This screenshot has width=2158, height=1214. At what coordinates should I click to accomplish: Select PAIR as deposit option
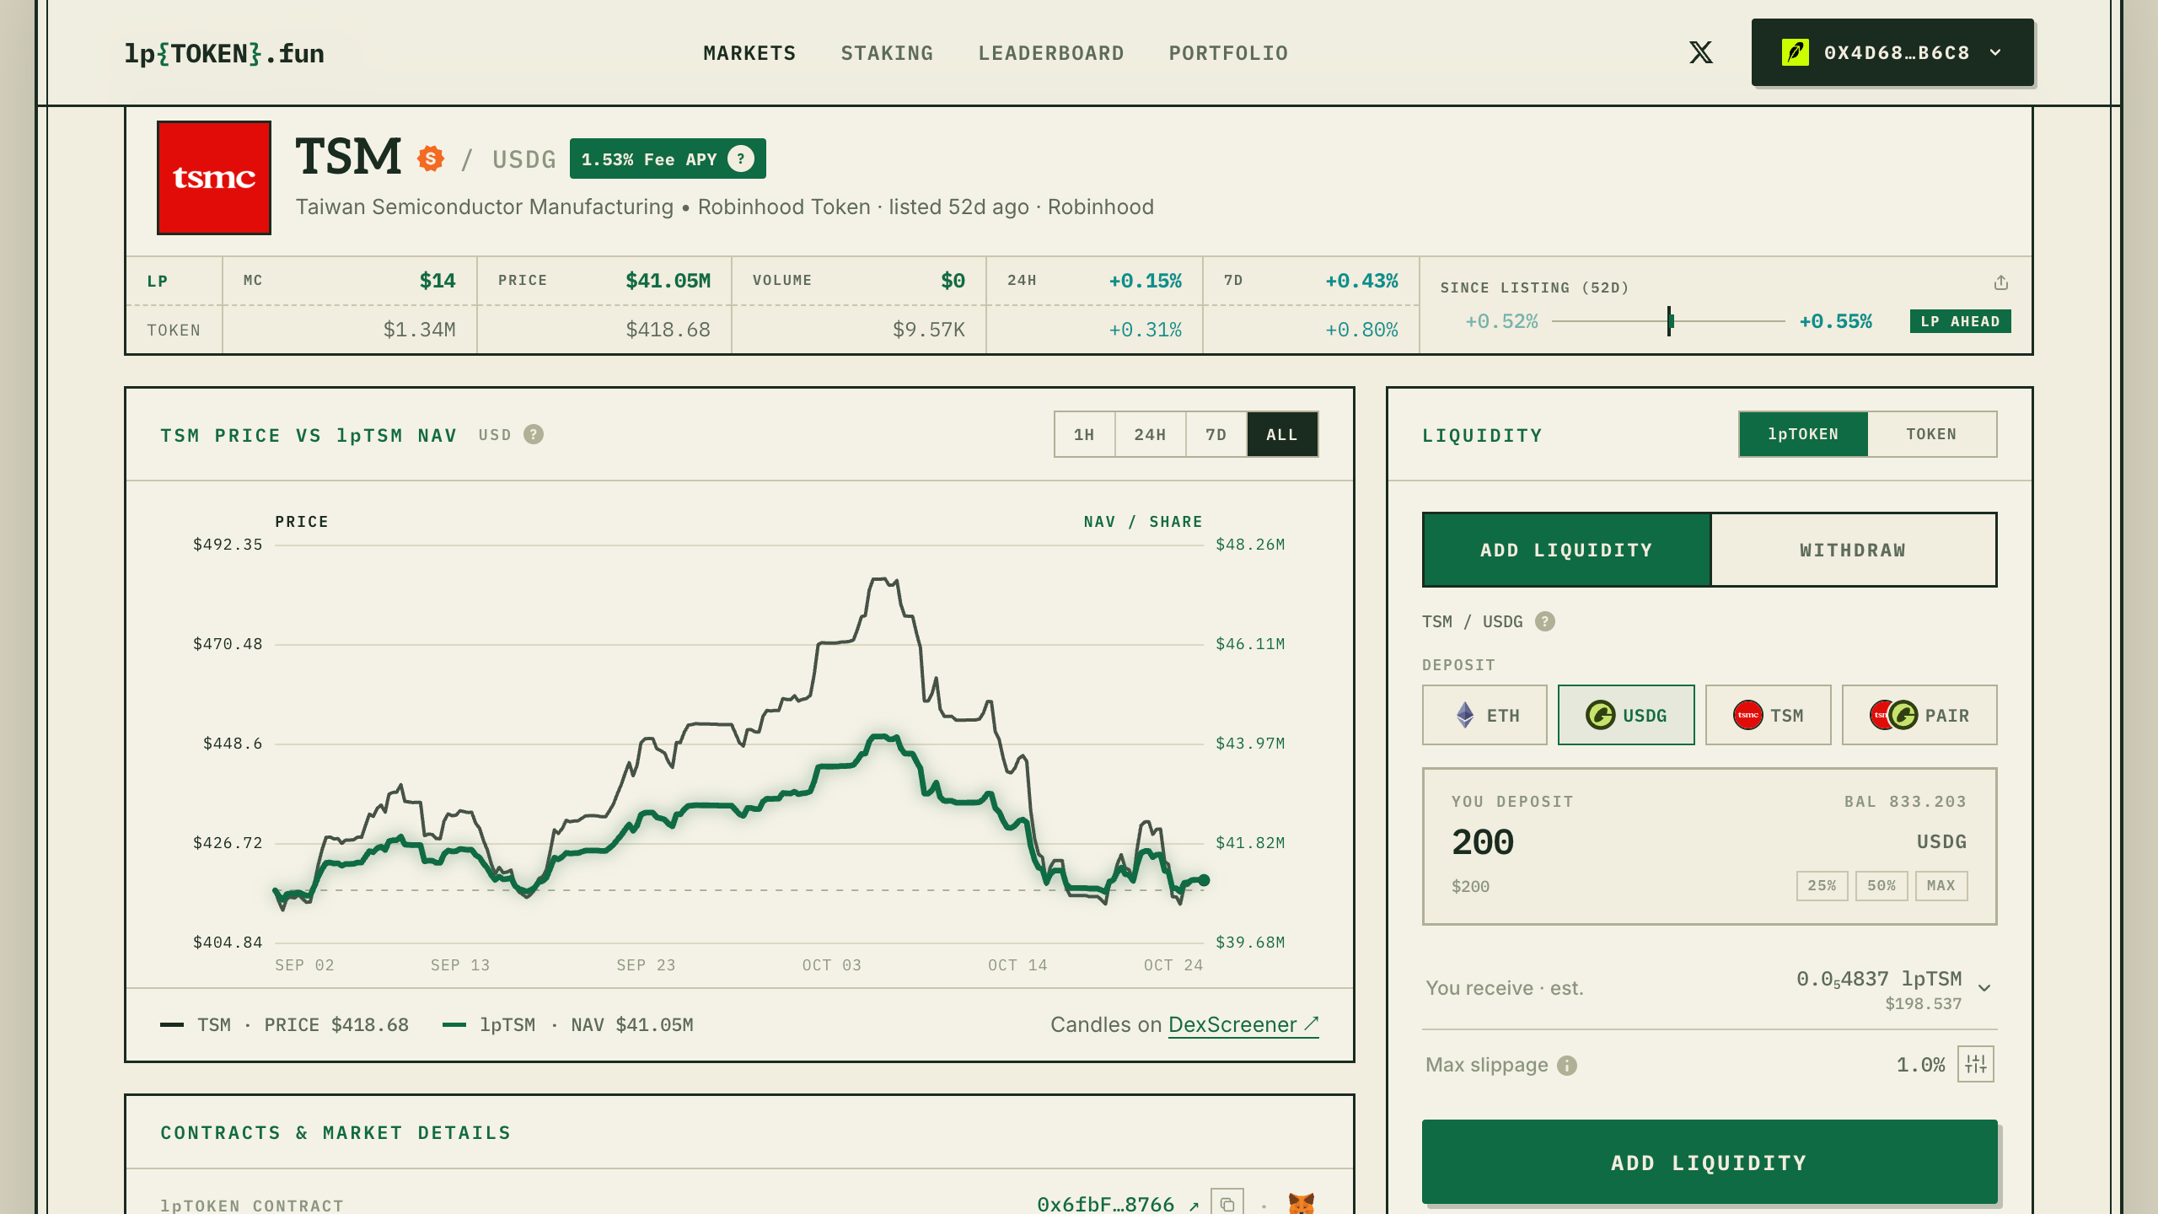1919,715
